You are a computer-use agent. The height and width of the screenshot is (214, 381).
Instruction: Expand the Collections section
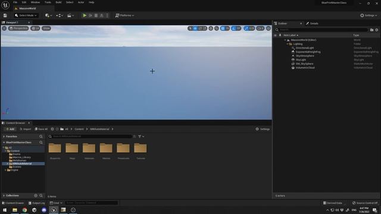coord(4,196)
